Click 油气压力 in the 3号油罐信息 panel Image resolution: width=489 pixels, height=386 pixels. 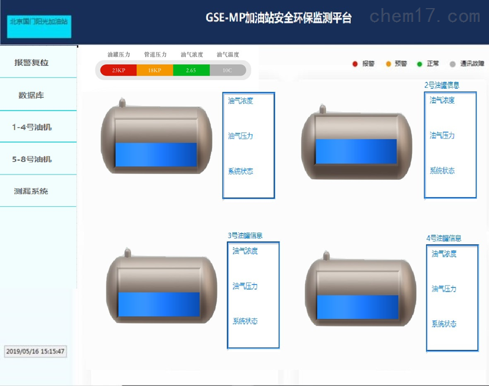point(245,286)
